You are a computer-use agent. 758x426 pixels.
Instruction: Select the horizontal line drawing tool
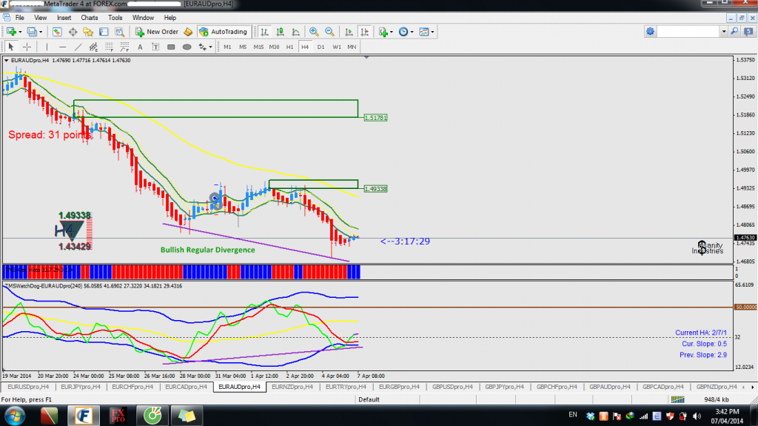point(62,47)
